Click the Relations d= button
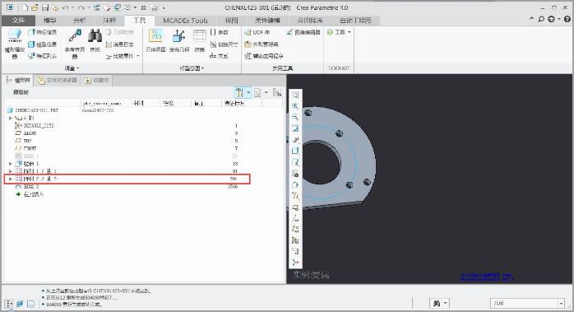This screenshot has width=574, height=312. pyautogui.click(x=219, y=56)
